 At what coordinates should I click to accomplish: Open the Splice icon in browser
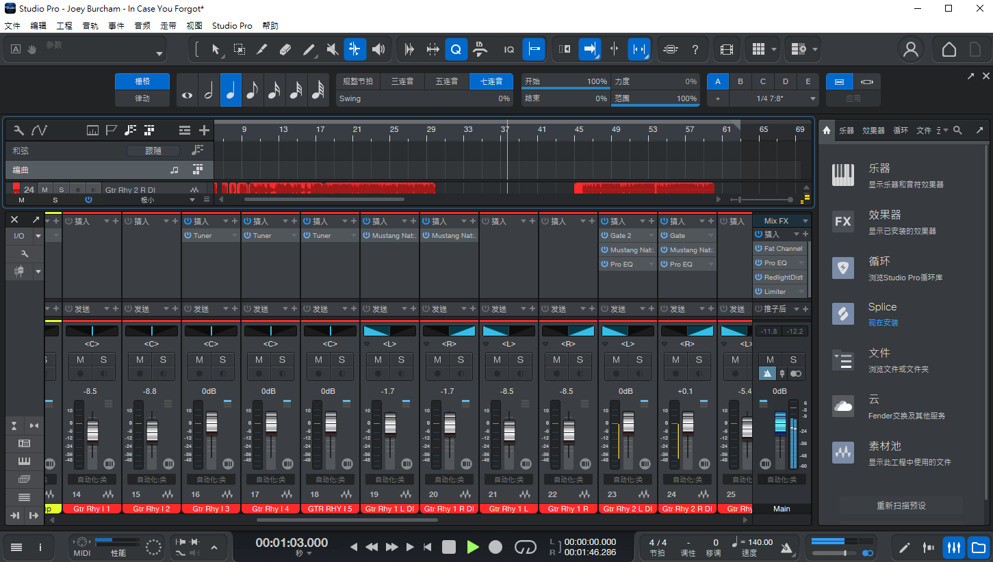click(843, 314)
